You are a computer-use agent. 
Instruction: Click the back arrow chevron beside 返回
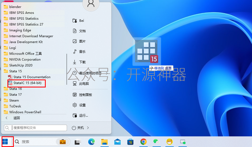point(7,118)
